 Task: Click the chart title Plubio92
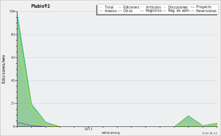[41, 6]
